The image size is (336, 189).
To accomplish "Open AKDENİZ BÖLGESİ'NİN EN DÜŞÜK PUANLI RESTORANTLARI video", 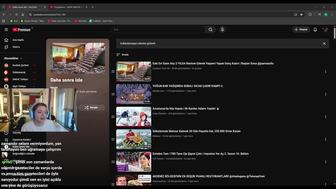I will pyautogui.click(x=208, y=176).
